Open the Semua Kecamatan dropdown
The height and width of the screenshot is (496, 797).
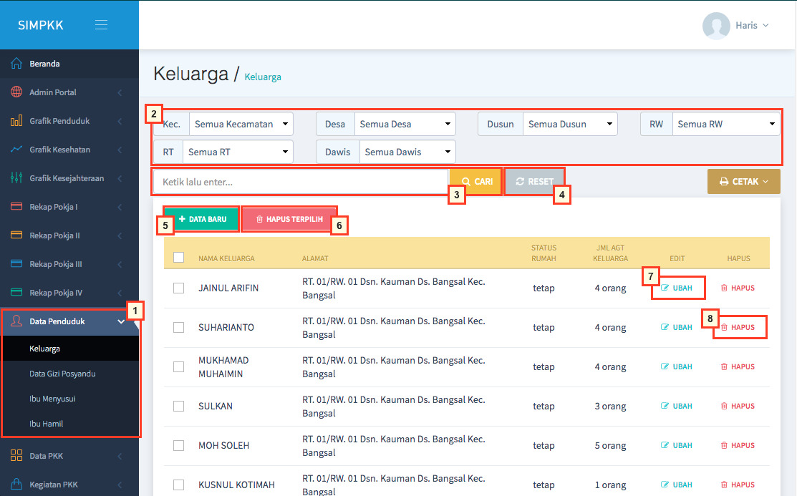point(241,124)
